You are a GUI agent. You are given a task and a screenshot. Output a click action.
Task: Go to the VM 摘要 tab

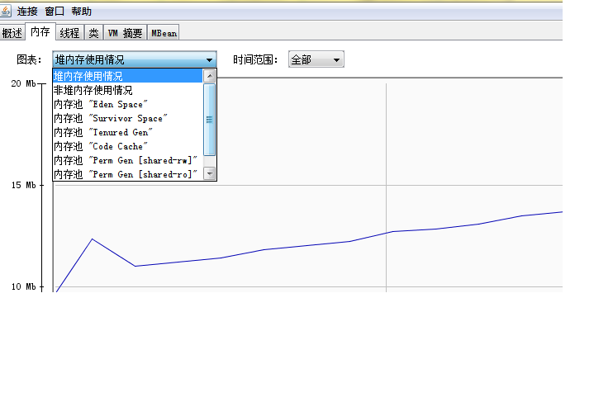pos(125,33)
